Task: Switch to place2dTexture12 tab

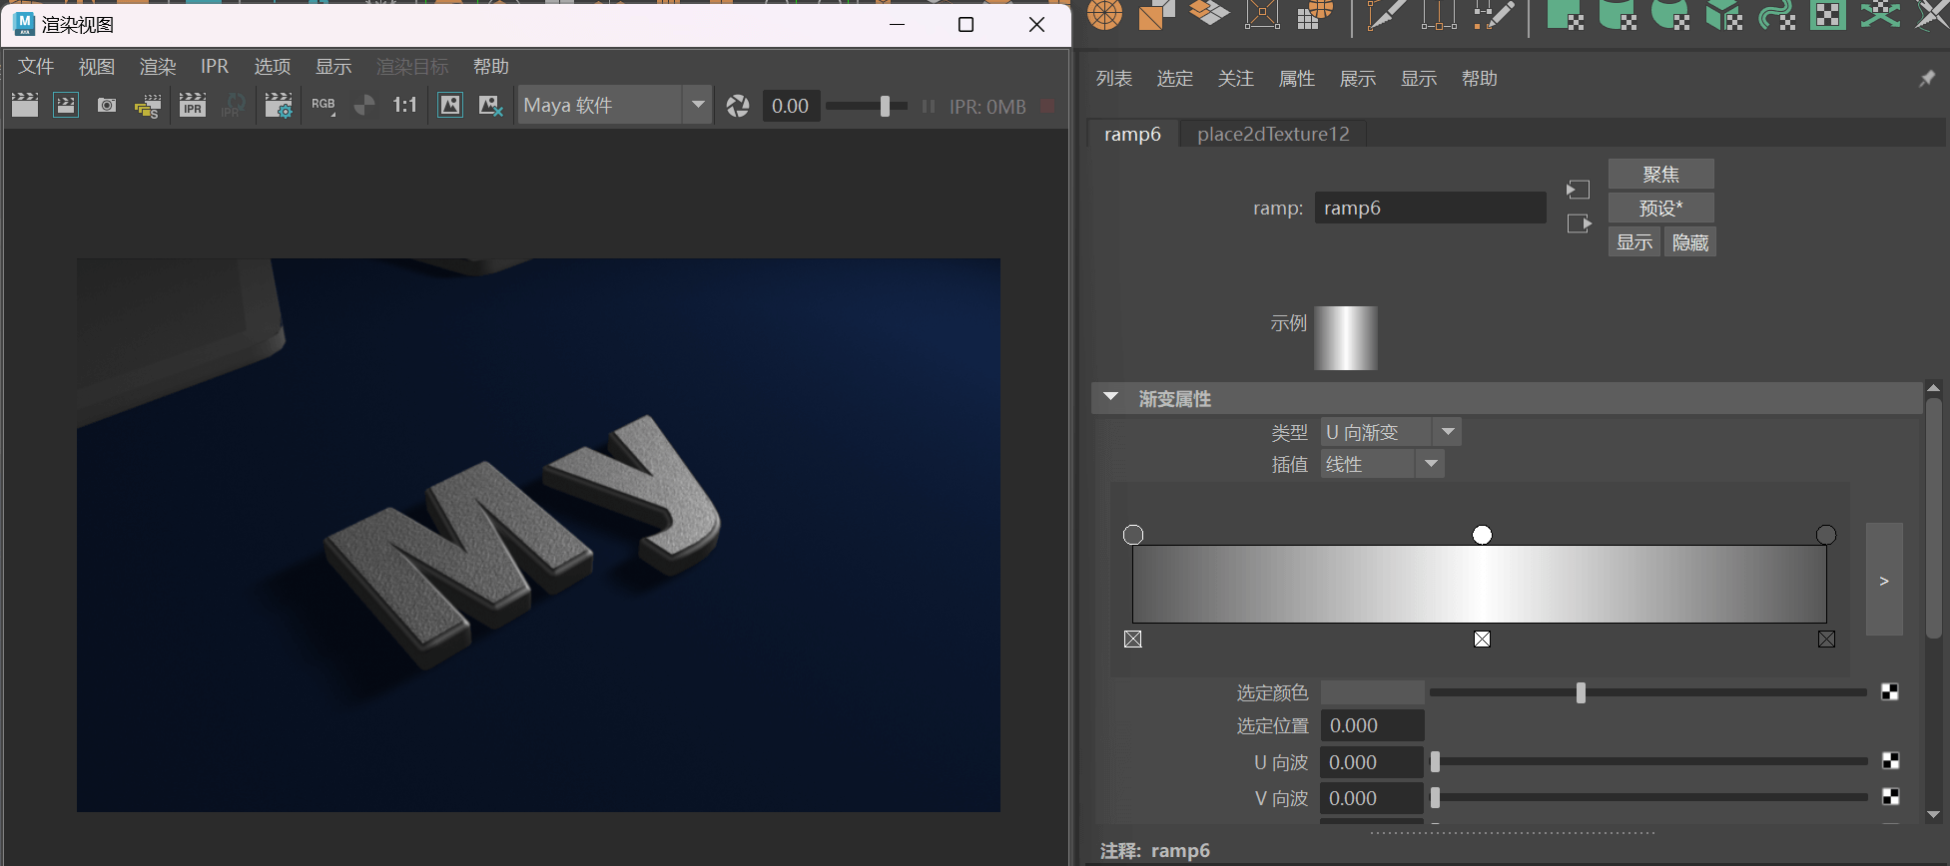Action: click(x=1273, y=134)
